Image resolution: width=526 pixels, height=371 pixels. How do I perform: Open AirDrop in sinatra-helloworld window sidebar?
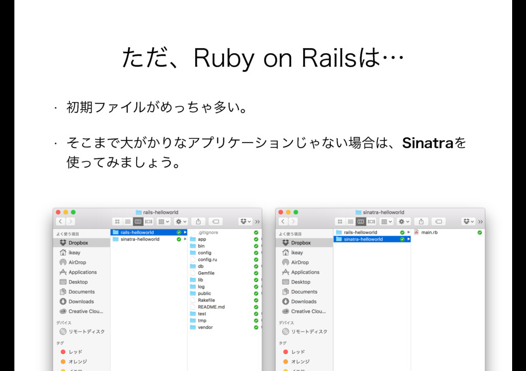[x=304, y=262]
